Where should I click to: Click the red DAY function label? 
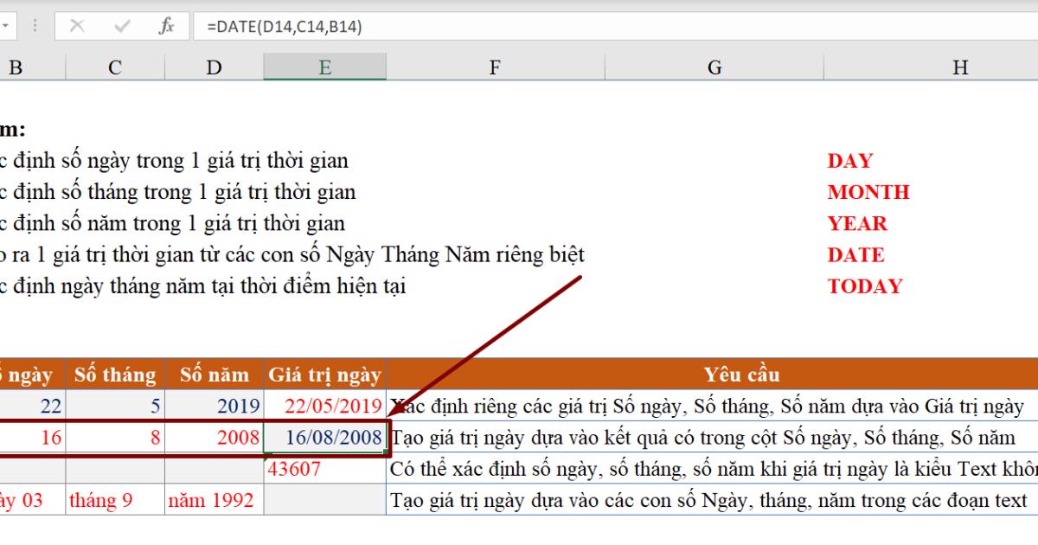pos(850,160)
